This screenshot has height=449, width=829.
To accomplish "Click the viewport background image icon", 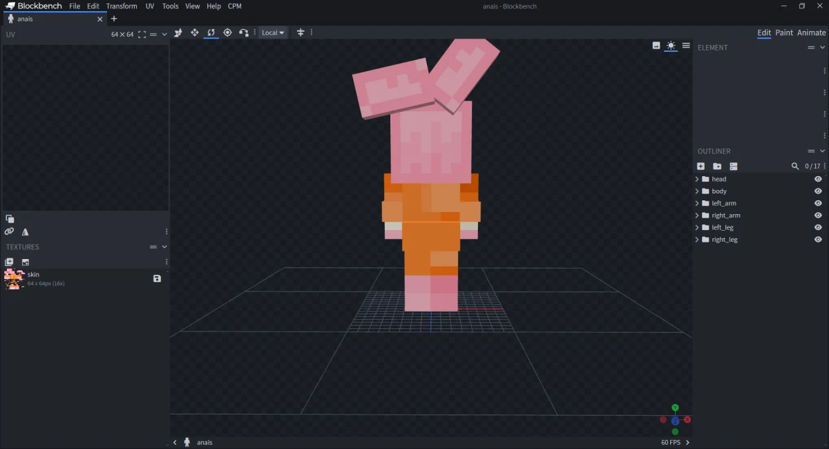I will tap(656, 46).
